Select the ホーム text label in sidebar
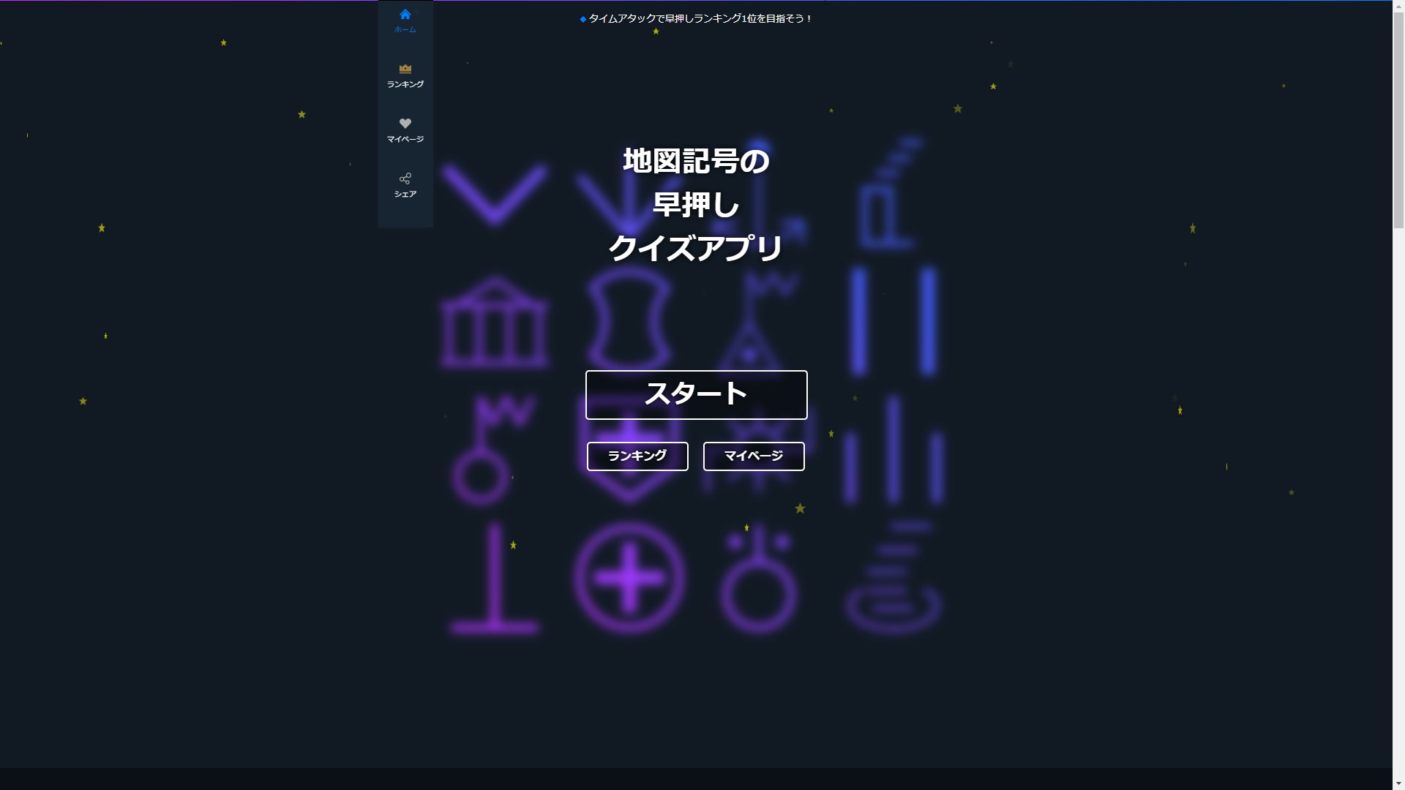 (x=405, y=30)
